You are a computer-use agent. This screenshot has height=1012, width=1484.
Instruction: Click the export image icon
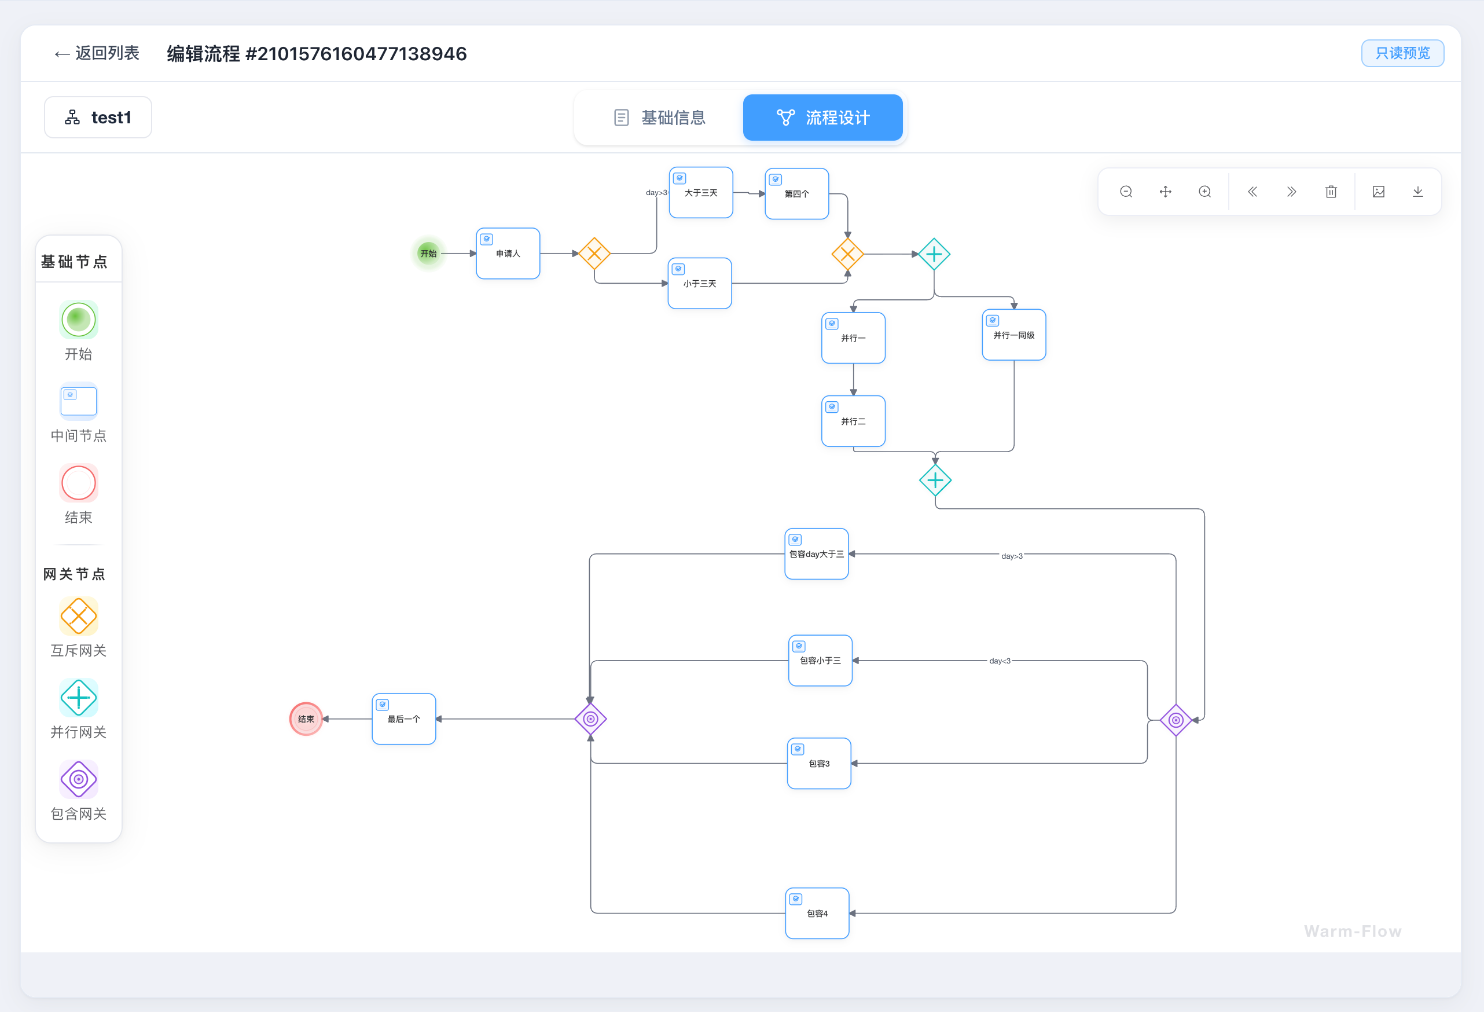point(1379,192)
